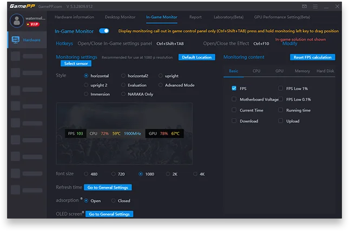This screenshot has width=349, height=231.
Task: Click the red VIP badge
Action: pyautogui.click(x=32, y=24)
